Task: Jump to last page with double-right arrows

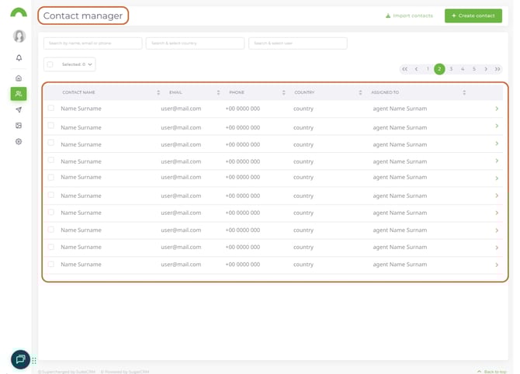Action: point(497,69)
